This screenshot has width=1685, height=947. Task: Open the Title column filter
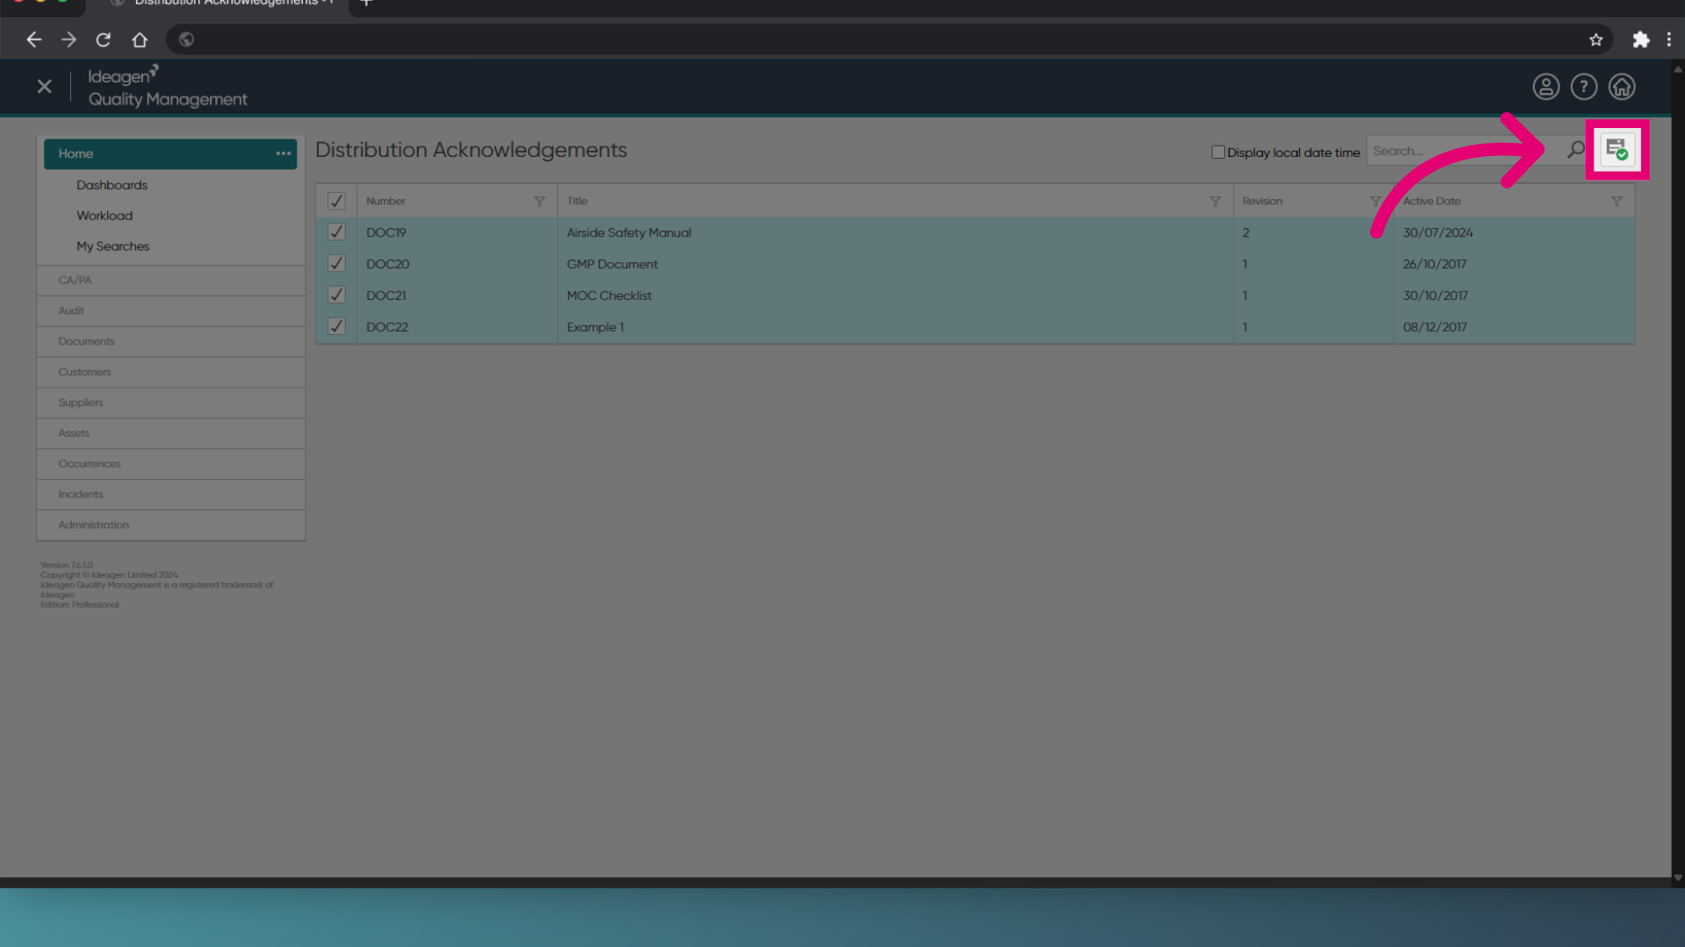click(1215, 201)
